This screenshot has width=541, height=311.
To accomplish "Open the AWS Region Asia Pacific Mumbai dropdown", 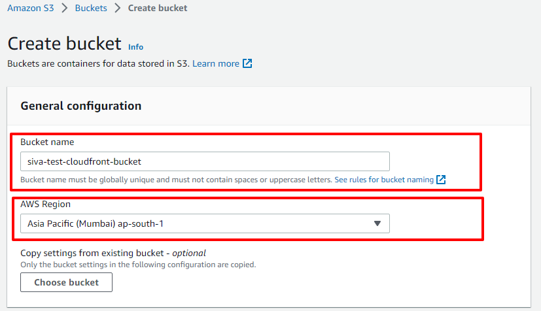I will [x=205, y=223].
